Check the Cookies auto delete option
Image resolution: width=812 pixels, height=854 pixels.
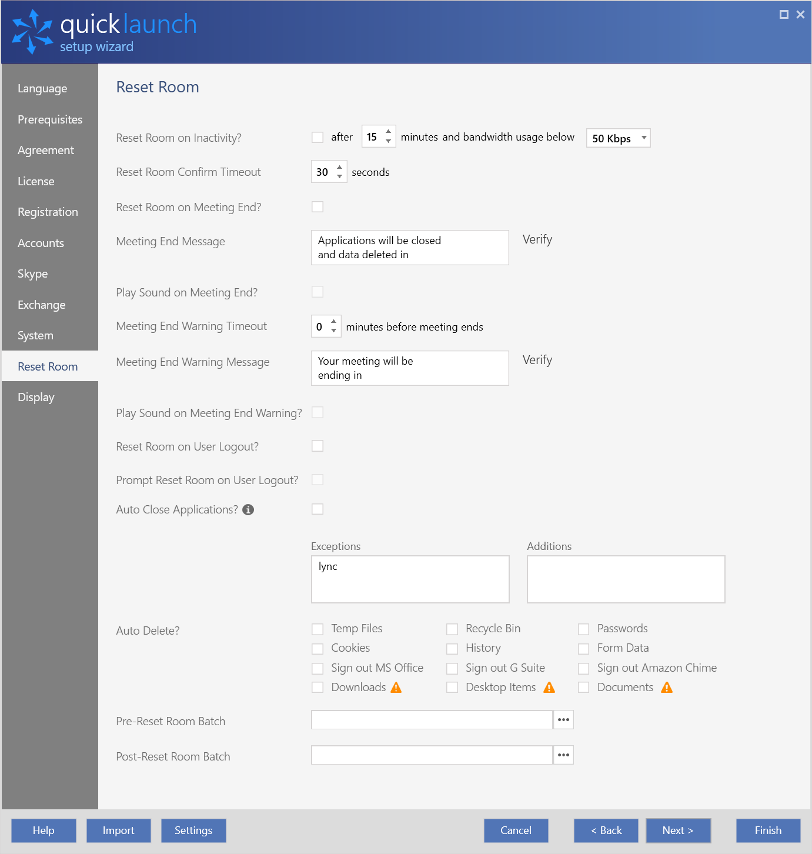coord(318,649)
